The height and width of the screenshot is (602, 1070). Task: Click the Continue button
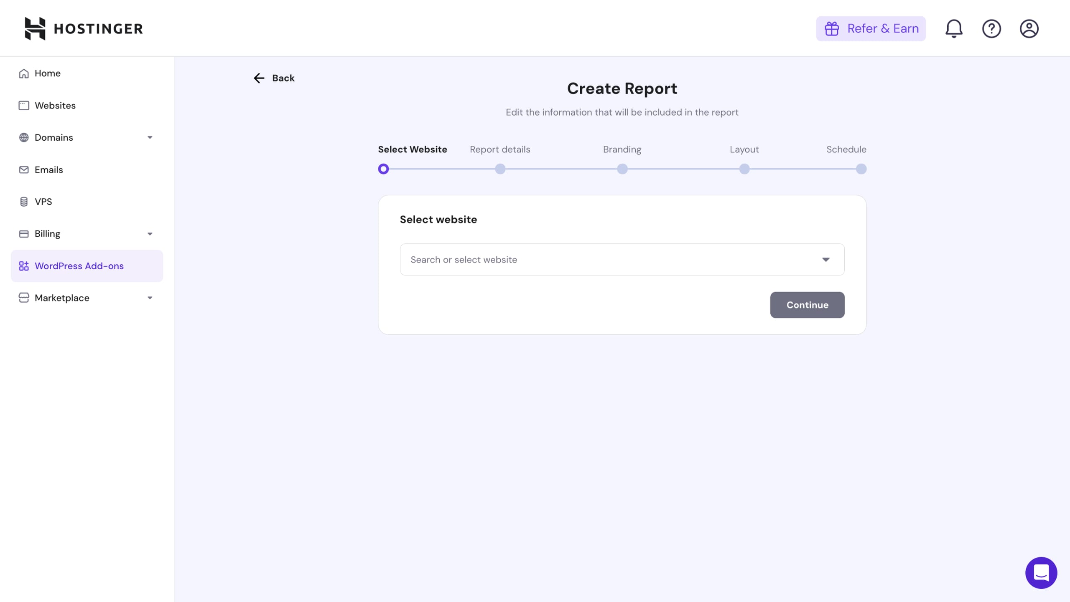807,305
